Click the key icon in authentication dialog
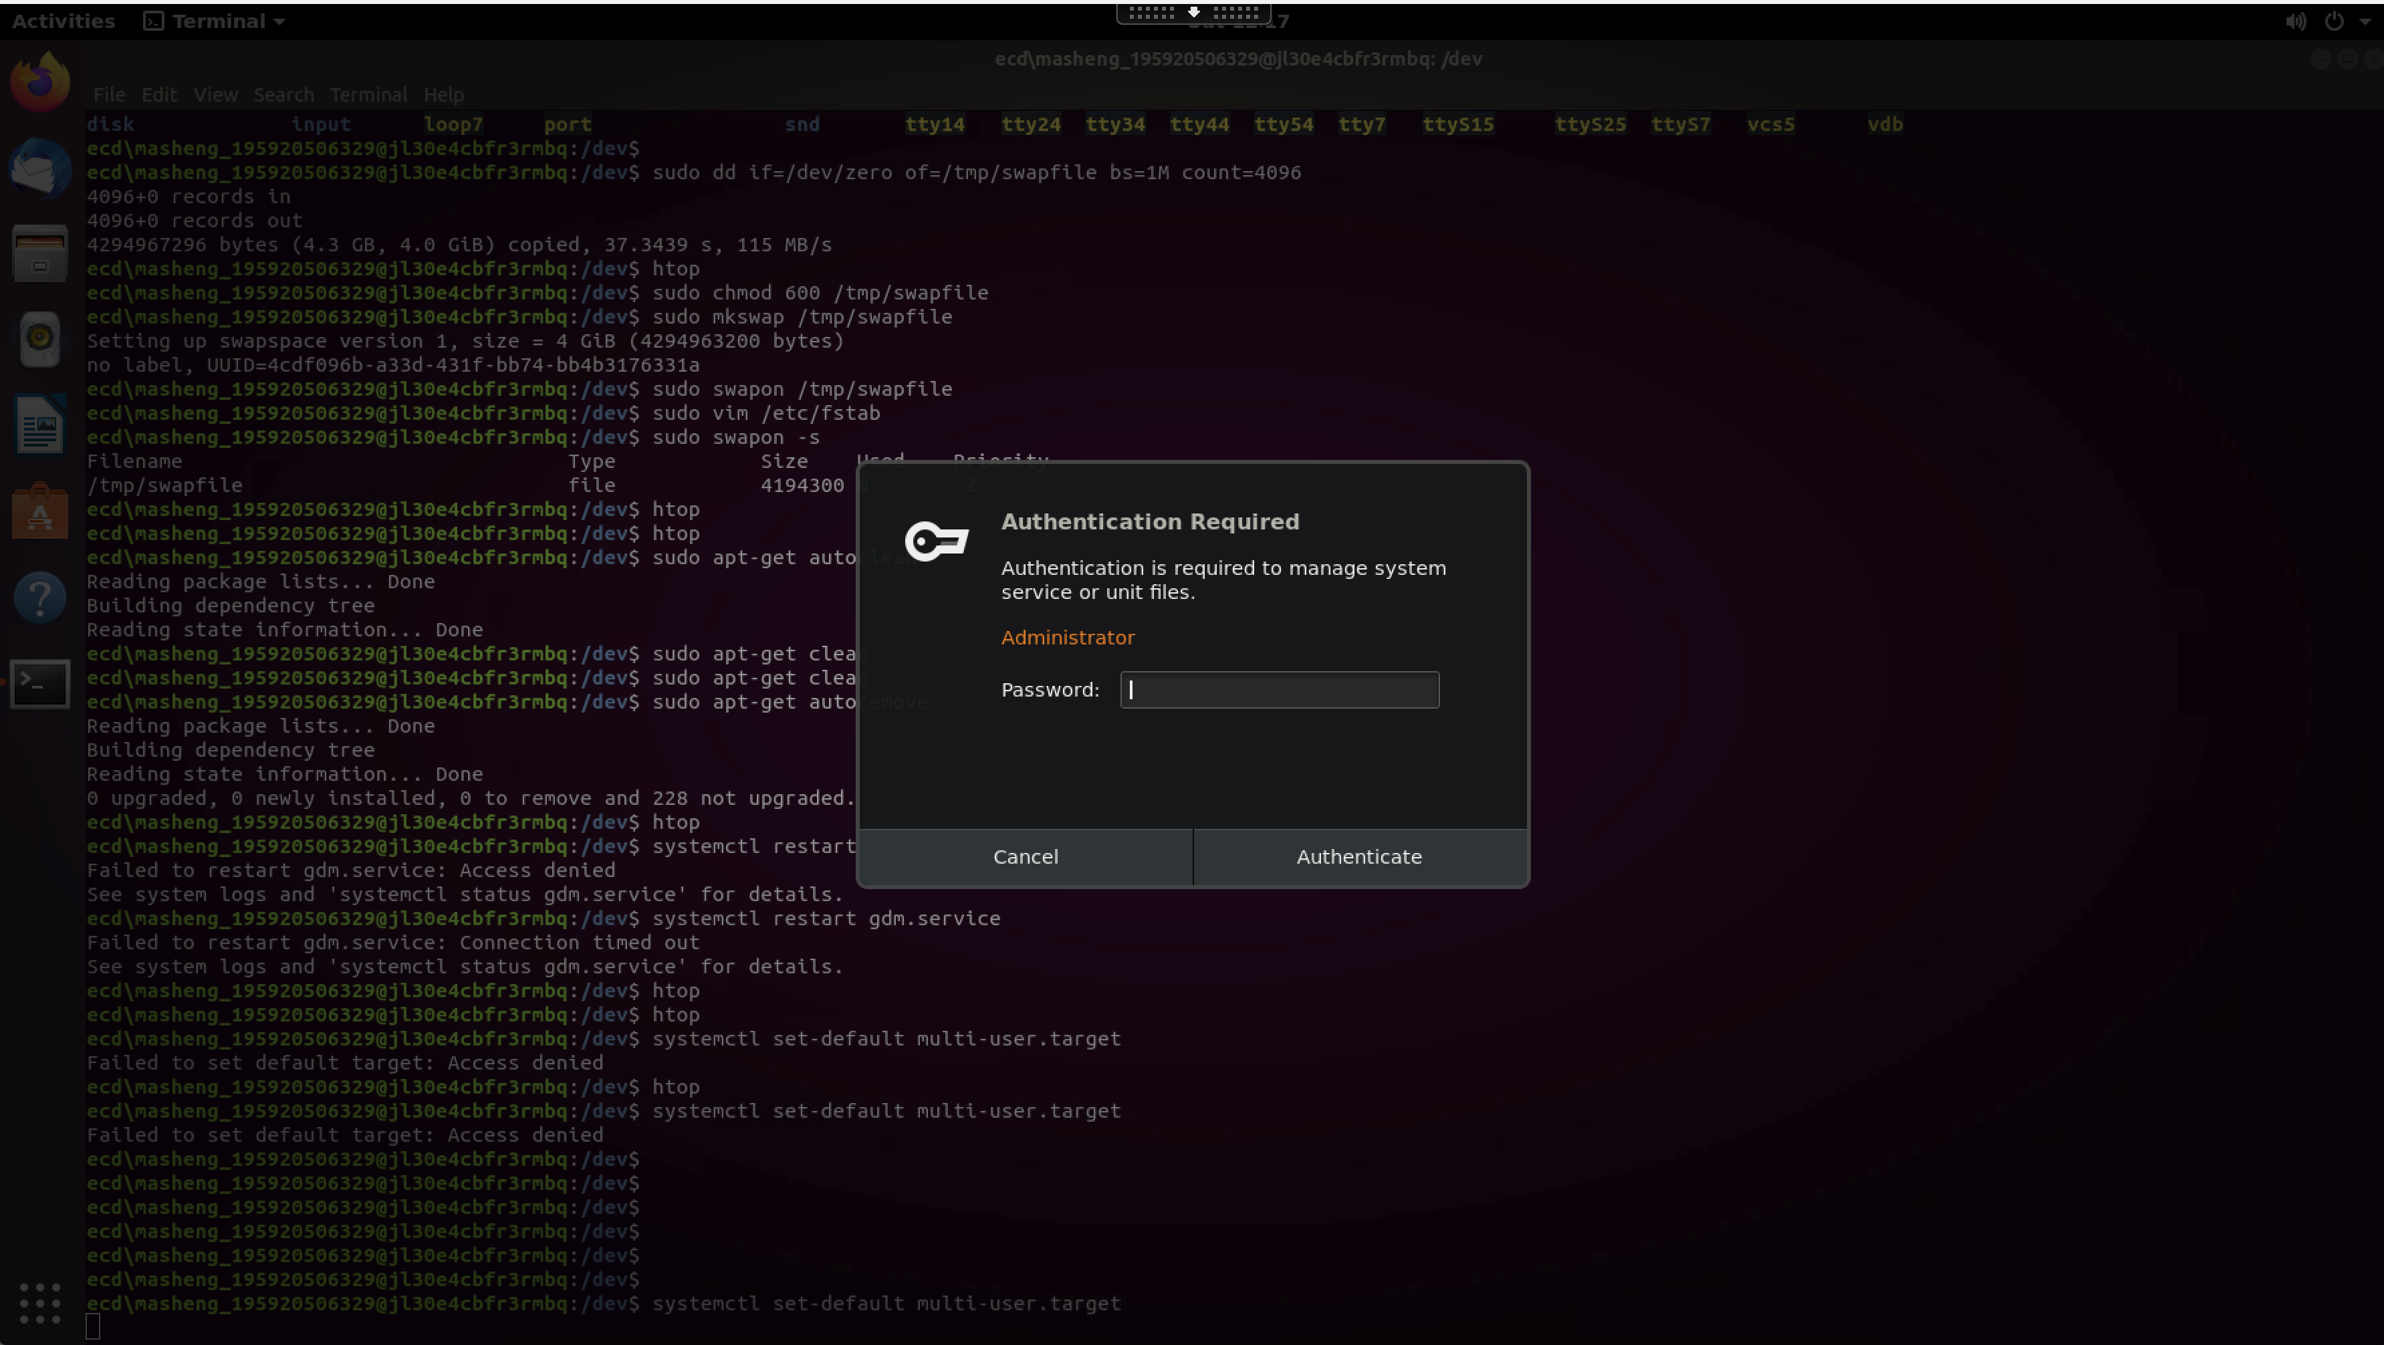Screen dimensions: 2384x1345 pyautogui.click(x=937, y=541)
